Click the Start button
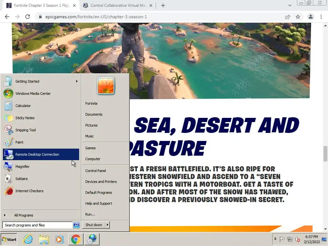The image size is (328, 246). pos(9,240)
